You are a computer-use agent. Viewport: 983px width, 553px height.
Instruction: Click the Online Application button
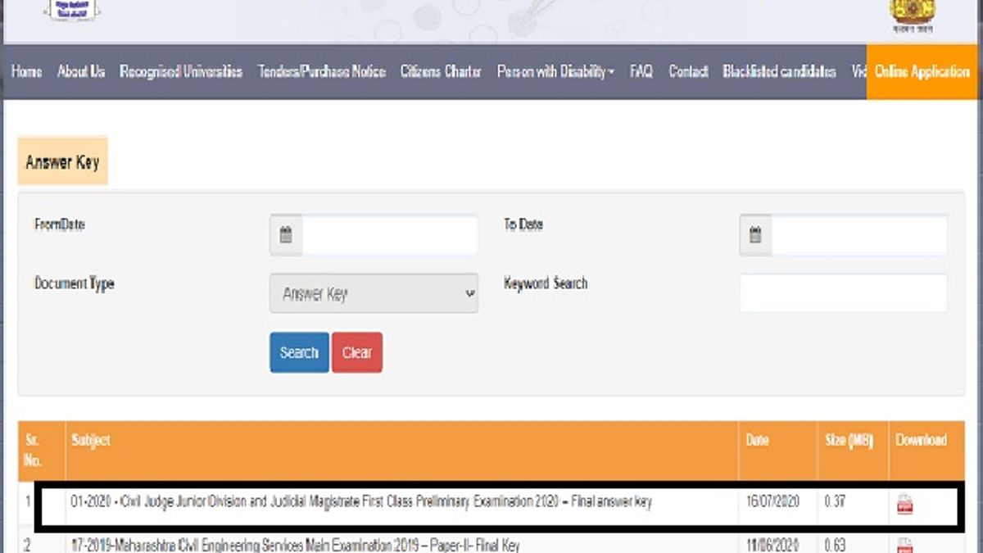click(922, 72)
